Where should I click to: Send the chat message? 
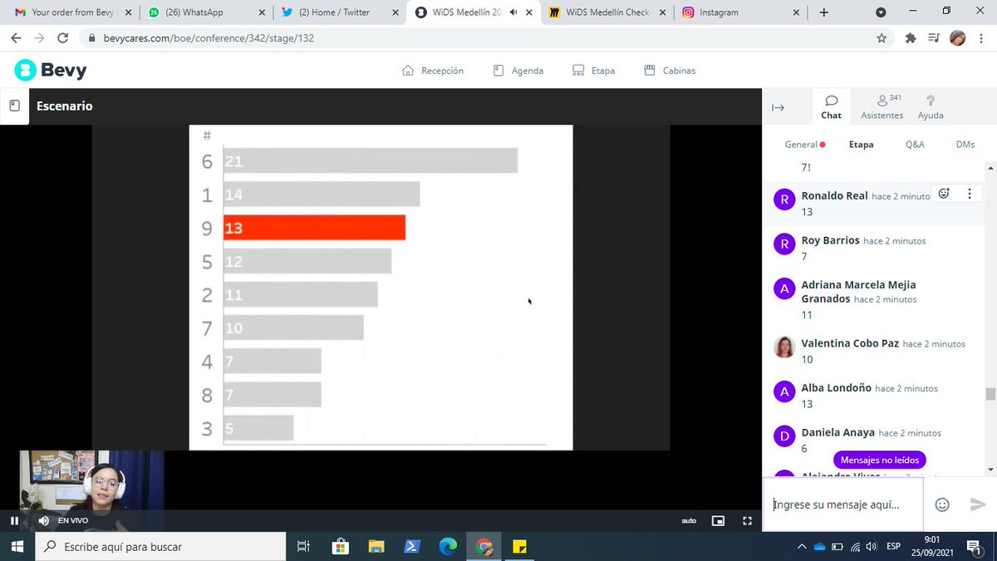(978, 504)
